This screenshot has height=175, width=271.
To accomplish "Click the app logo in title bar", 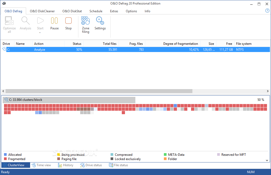I will 4,3.
